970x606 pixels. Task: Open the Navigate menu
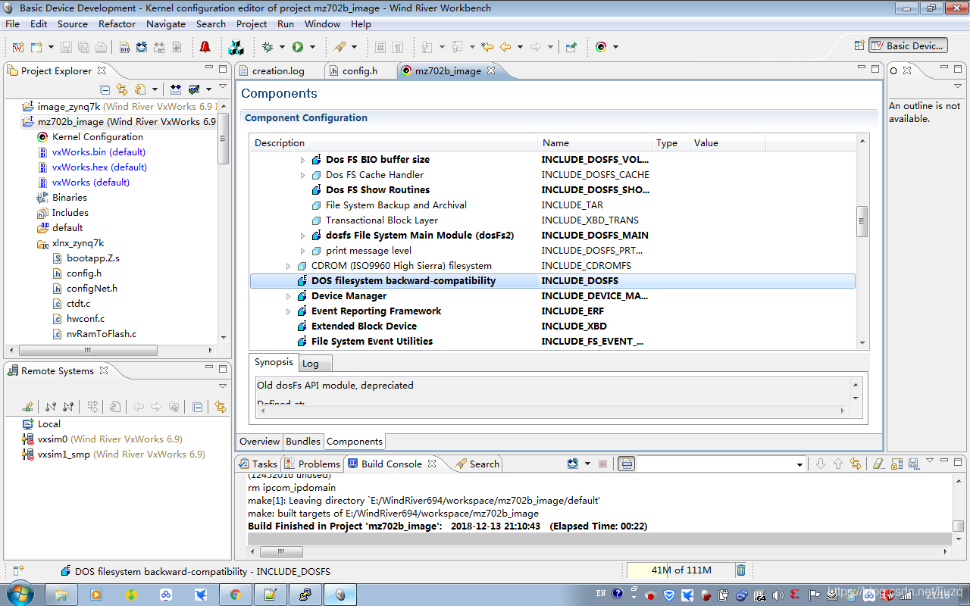166,23
